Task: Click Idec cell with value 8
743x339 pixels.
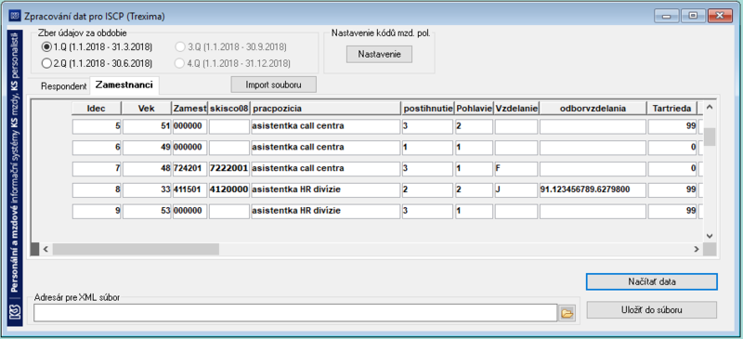Action: click(x=97, y=189)
